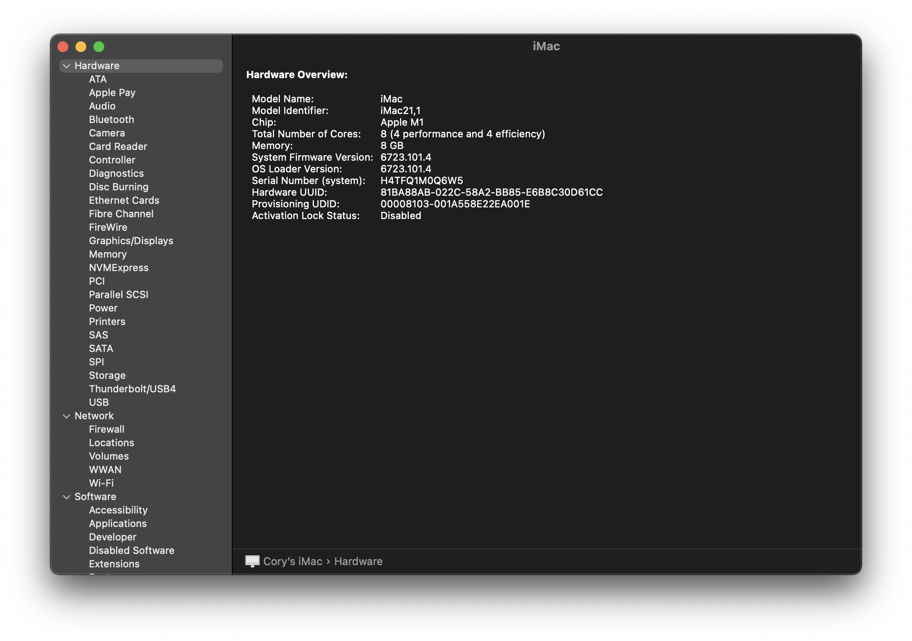Image resolution: width=912 pixels, height=641 pixels.
Task: Select Bluetooth in the sidebar
Action: tap(111, 119)
